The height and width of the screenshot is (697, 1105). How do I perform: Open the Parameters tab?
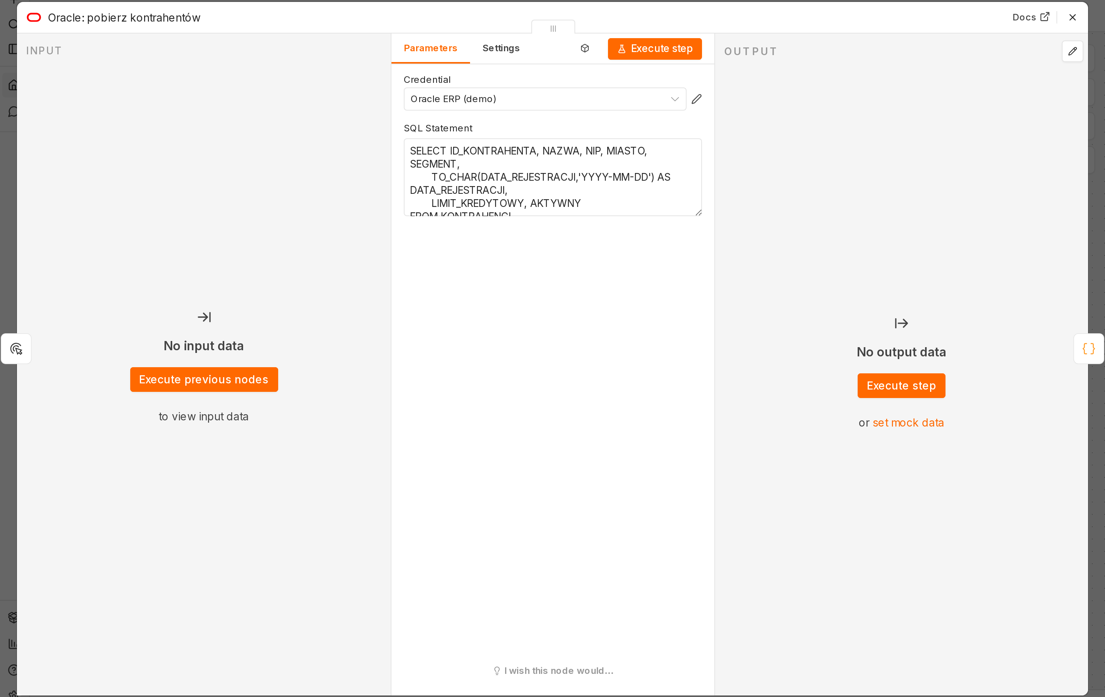[x=430, y=48]
